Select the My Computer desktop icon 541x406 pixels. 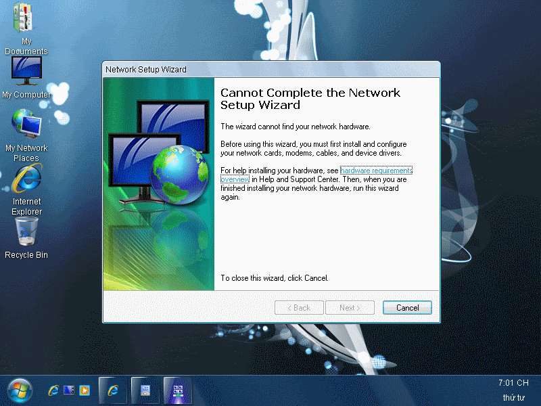tap(26, 78)
